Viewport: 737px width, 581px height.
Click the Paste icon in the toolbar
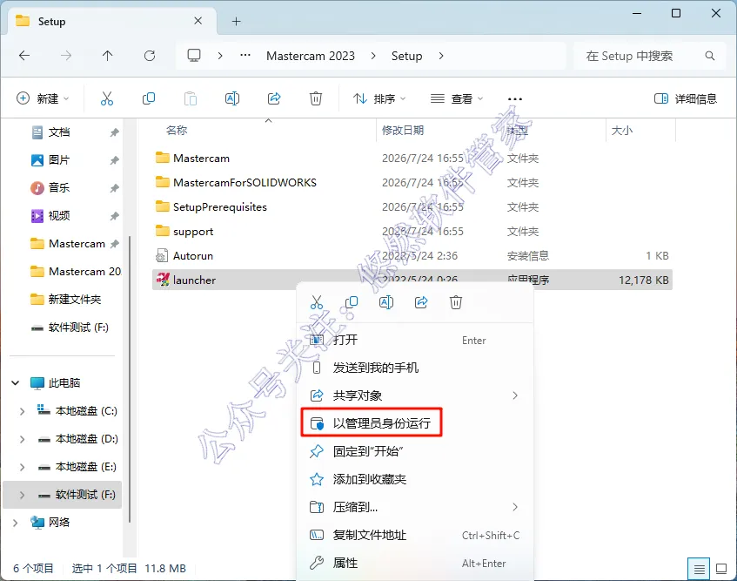(x=191, y=98)
